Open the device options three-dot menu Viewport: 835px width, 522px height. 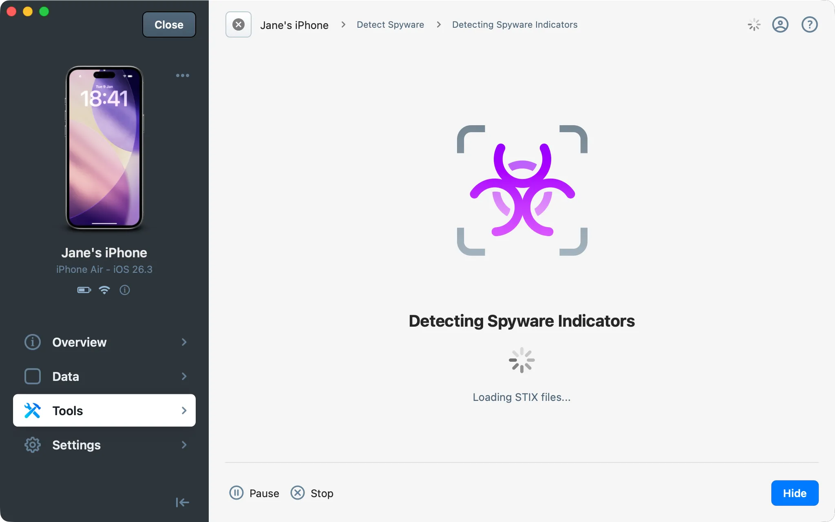click(x=182, y=75)
